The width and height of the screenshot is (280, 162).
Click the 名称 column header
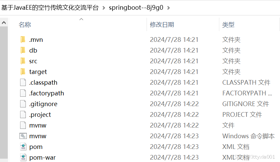25,24
